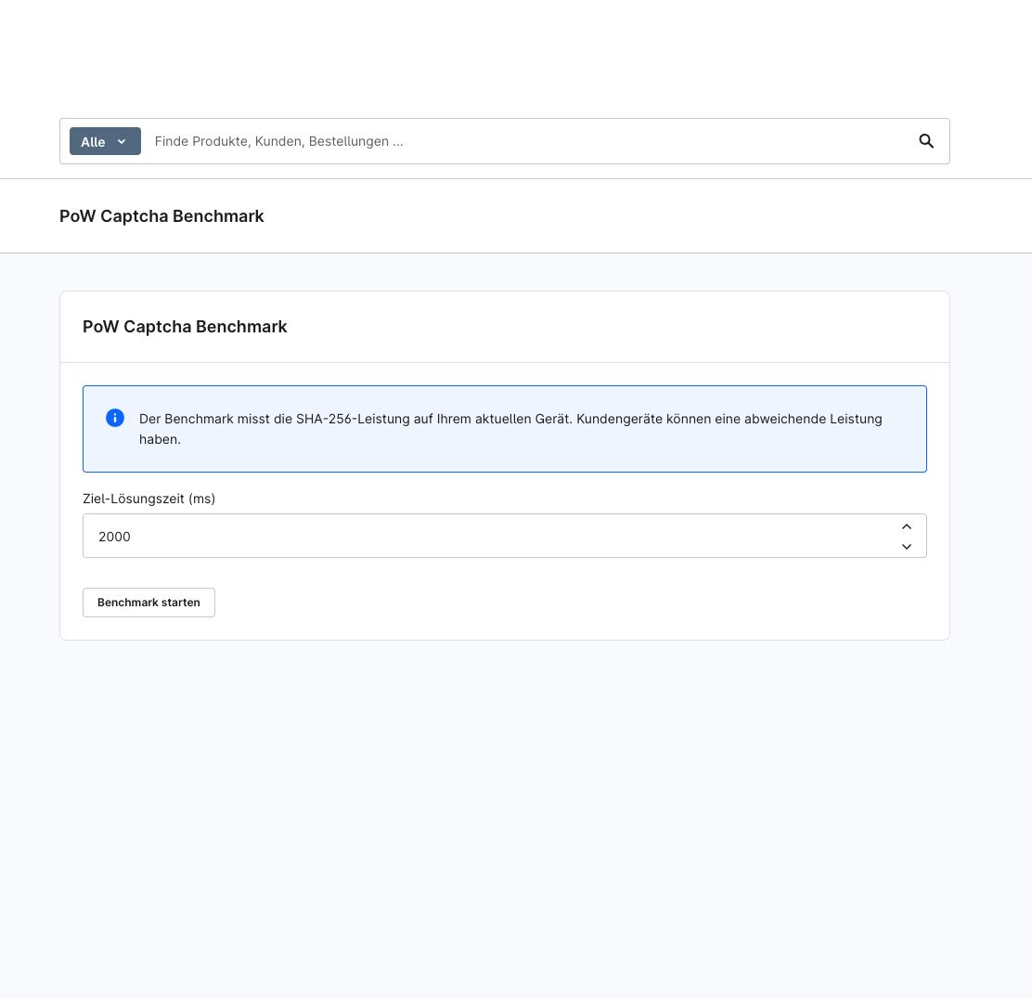The width and height of the screenshot is (1032, 999).
Task: Increase Ziel-Lösungszeit with the up arrow
Action: [x=907, y=526]
